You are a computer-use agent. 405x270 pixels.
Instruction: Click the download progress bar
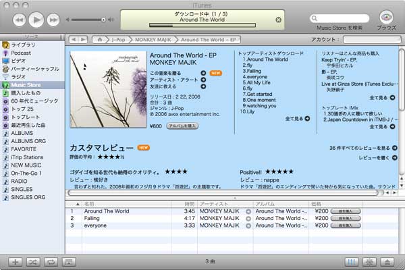202,25
